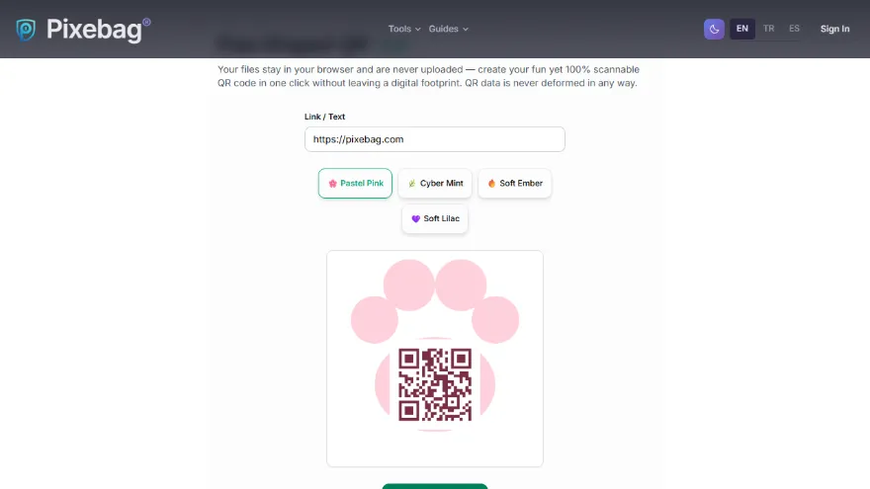Click the leaf icon in Cyber Mint
870x489 pixels.
(x=411, y=184)
